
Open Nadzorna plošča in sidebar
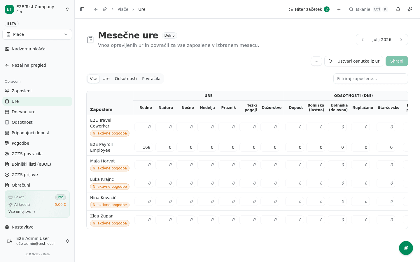tap(37, 49)
